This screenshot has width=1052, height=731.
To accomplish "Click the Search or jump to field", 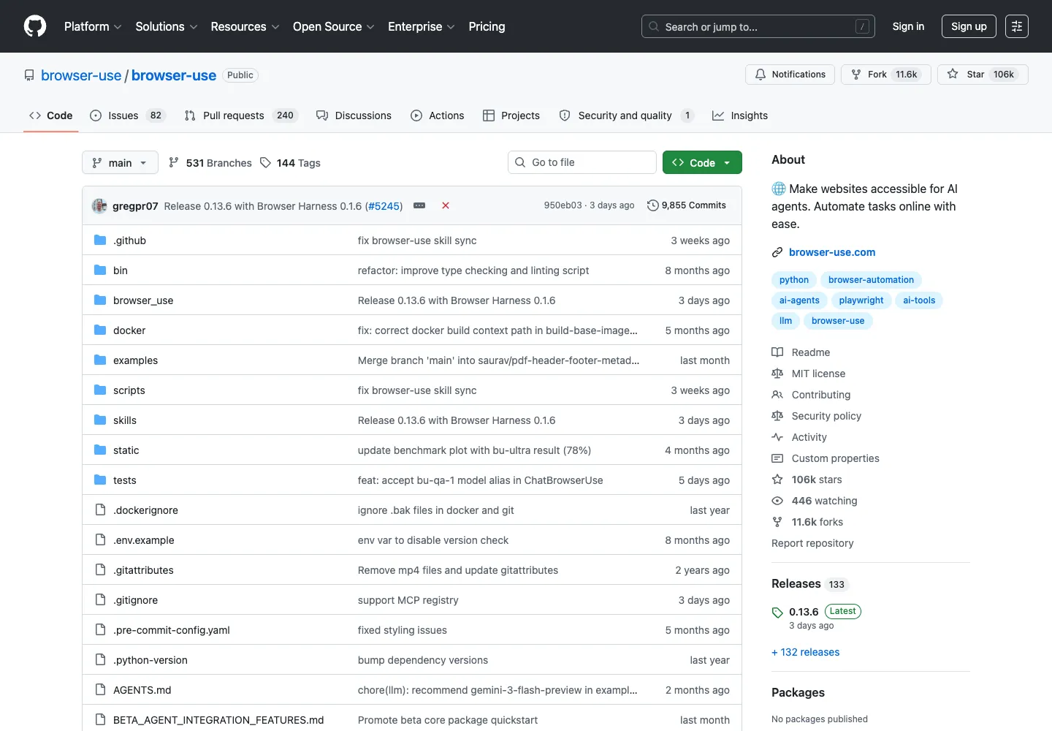I will [758, 26].
